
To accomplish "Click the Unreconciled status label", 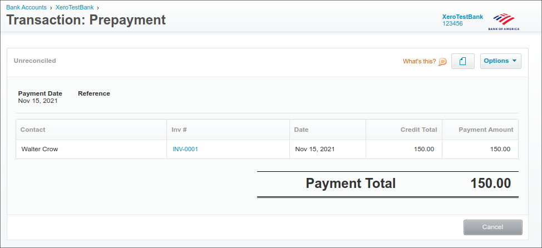I will [35, 61].
